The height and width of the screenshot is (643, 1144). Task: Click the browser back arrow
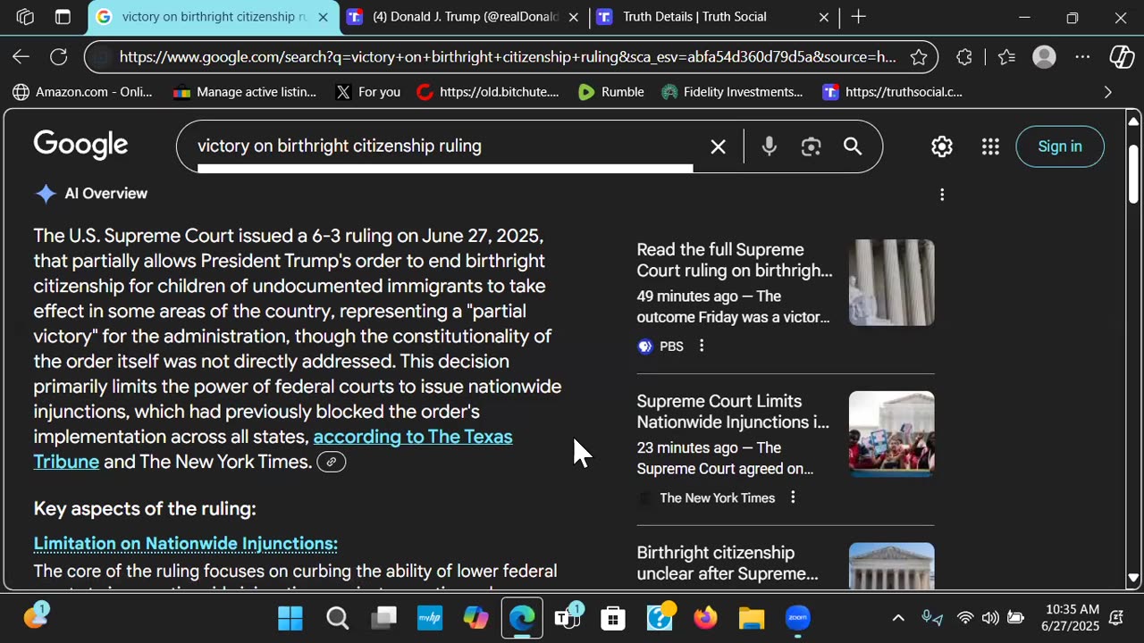pos(21,57)
